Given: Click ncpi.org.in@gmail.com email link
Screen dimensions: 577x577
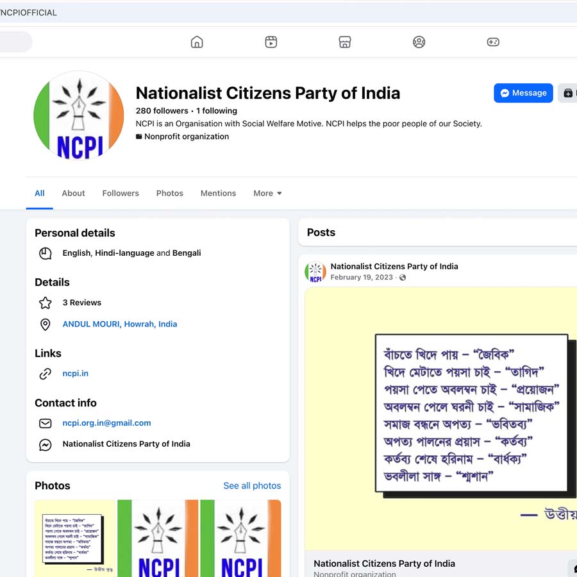Looking at the screenshot, I should click(x=106, y=423).
